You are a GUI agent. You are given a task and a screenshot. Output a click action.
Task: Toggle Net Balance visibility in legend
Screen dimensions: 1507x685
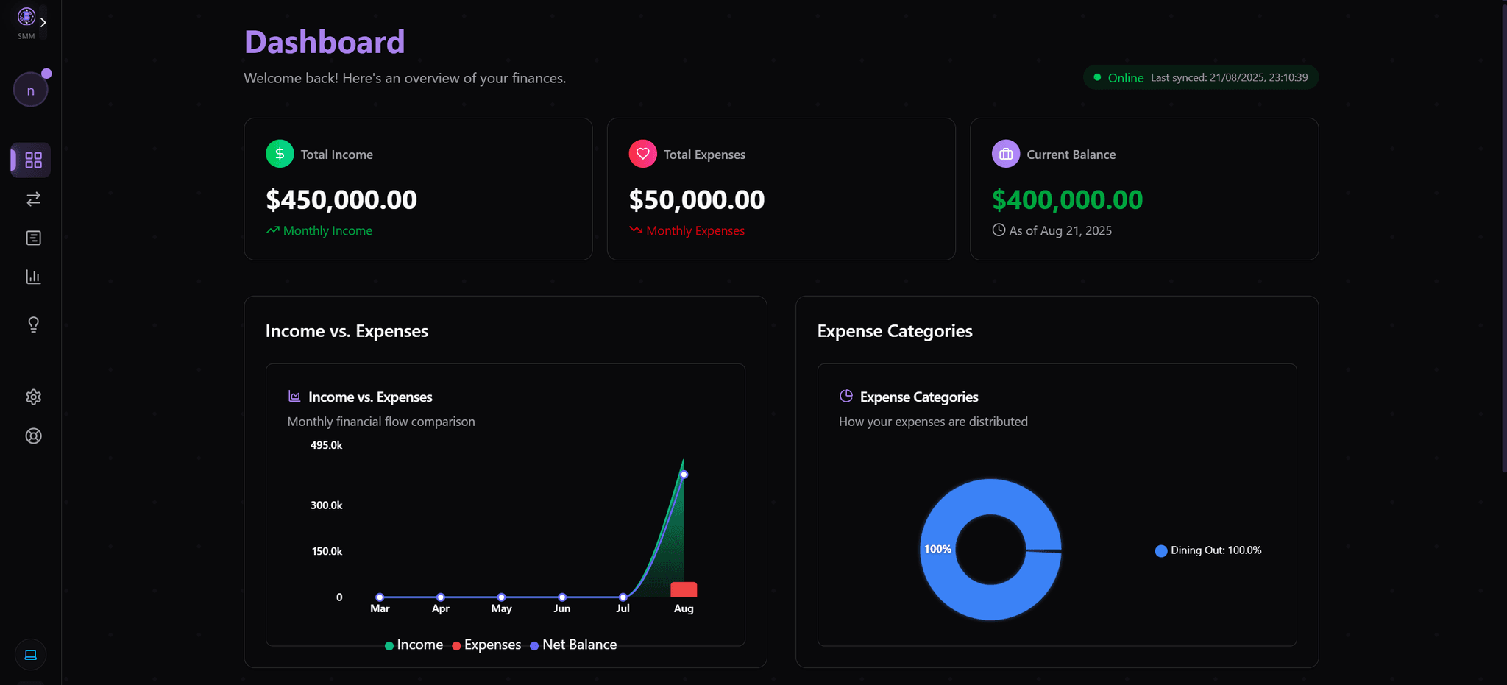click(x=573, y=645)
